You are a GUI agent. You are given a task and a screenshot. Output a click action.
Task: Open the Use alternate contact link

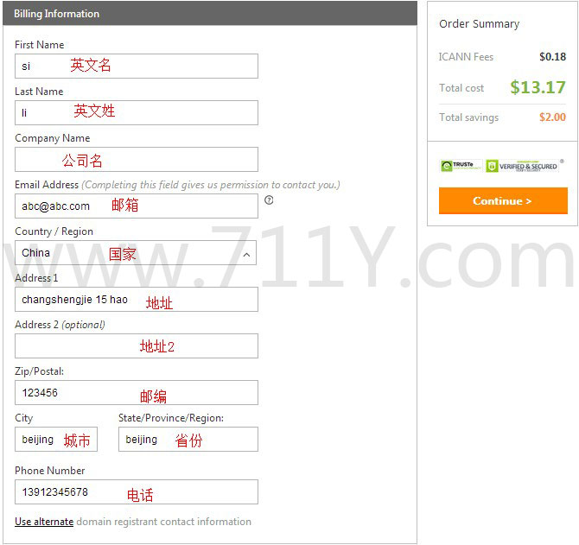[x=44, y=522]
